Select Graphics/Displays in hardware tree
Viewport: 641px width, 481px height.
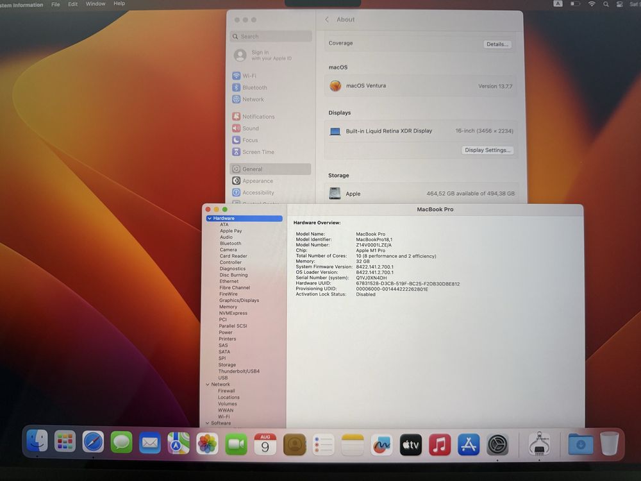[239, 300]
